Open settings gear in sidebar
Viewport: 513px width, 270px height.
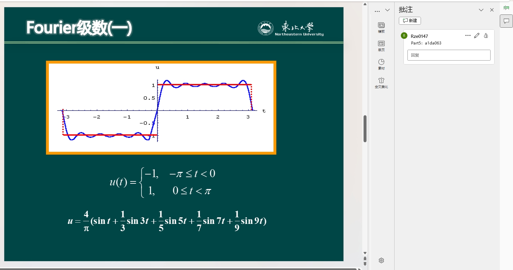(x=381, y=260)
